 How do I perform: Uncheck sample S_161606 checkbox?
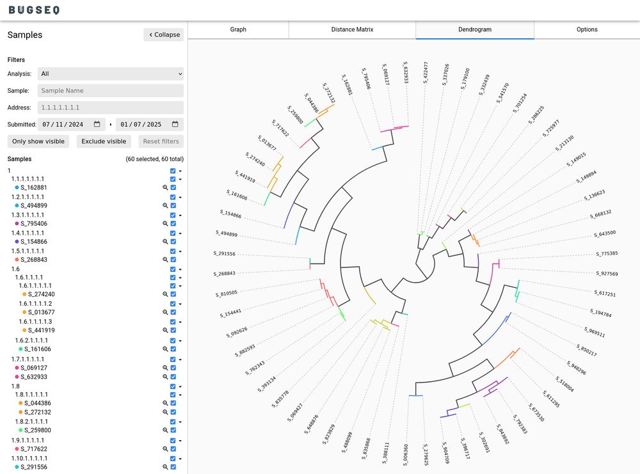173,349
